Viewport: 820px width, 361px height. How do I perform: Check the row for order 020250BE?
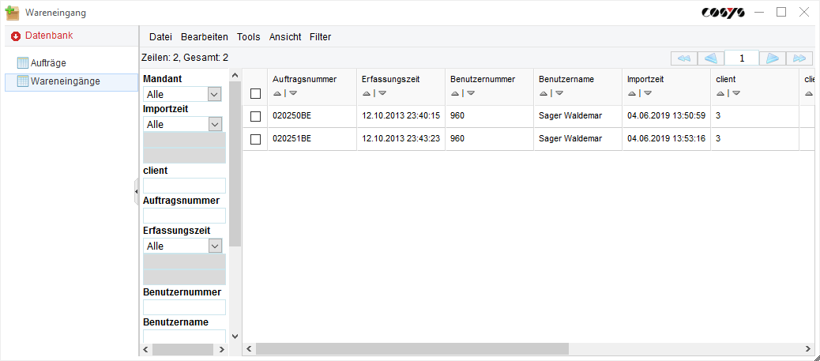click(x=255, y=116)
